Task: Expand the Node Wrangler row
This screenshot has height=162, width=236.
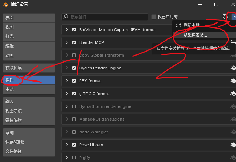Action: click(67, 132)
